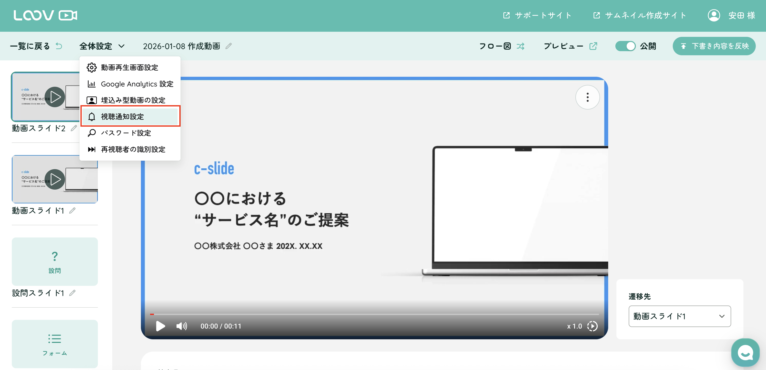Click pencil icon next to video title
Screen dimensions: 766x370
tap(228, 46)
